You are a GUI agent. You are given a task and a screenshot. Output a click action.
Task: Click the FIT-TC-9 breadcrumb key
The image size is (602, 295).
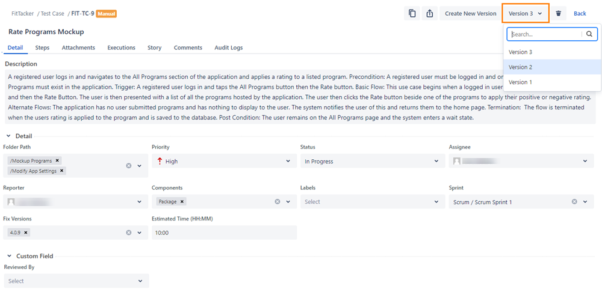[83, 13]
